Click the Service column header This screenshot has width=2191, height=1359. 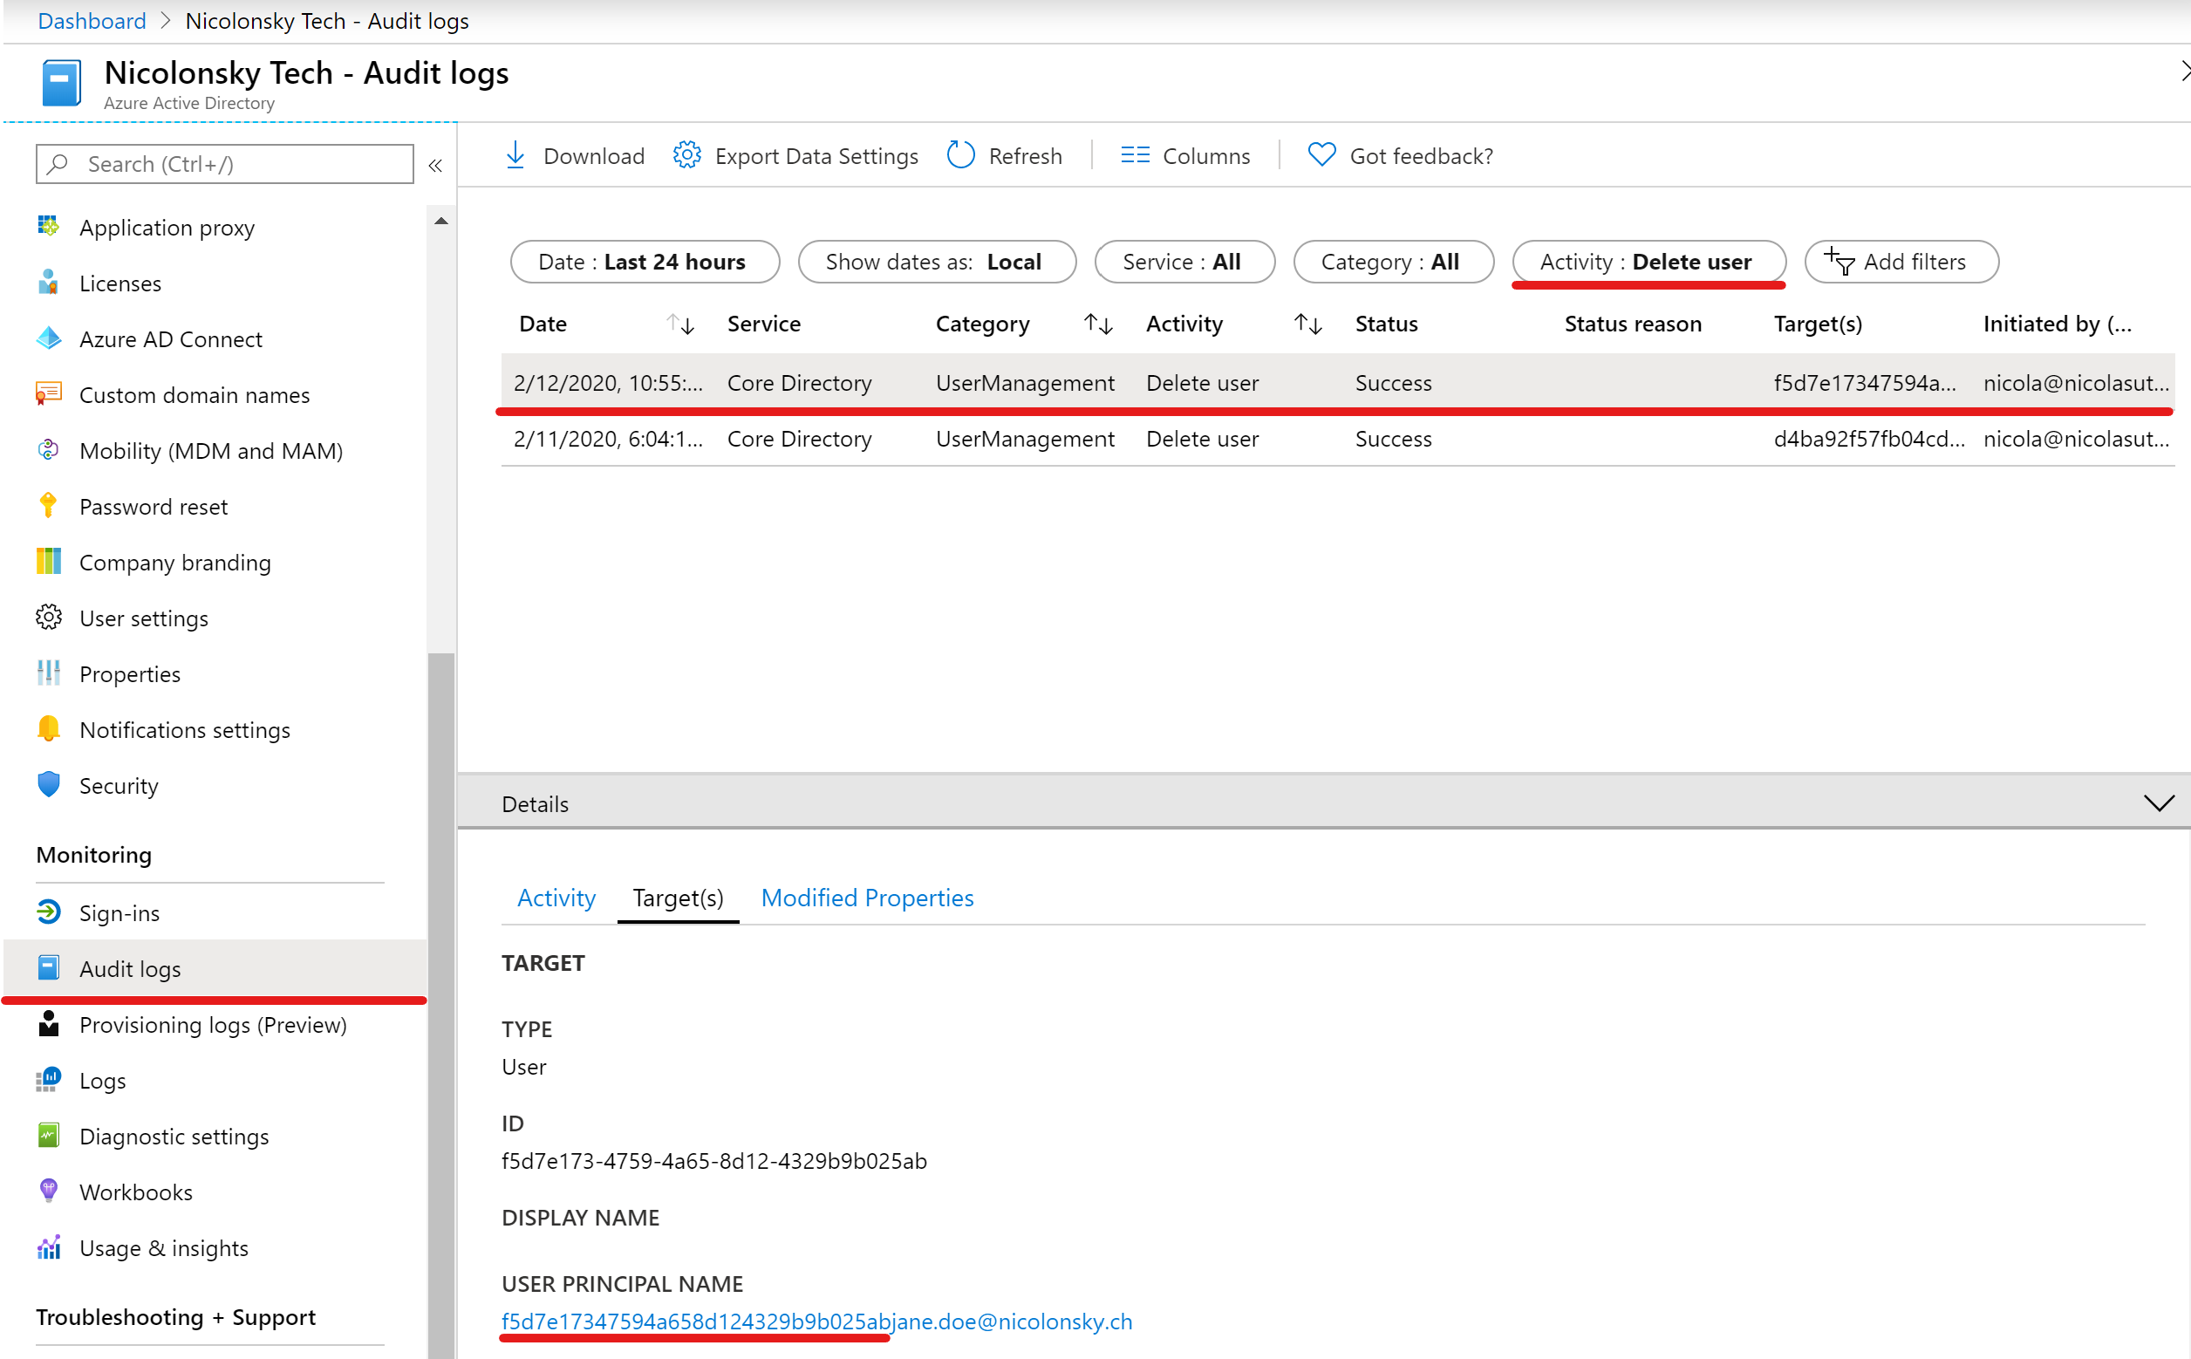click(x=763, y=324)
